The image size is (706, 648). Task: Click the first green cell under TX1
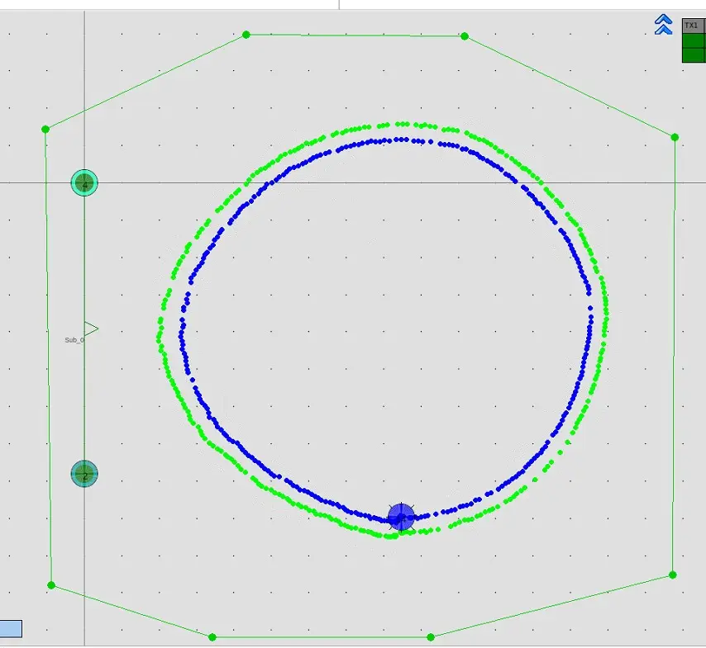[694, 40]
